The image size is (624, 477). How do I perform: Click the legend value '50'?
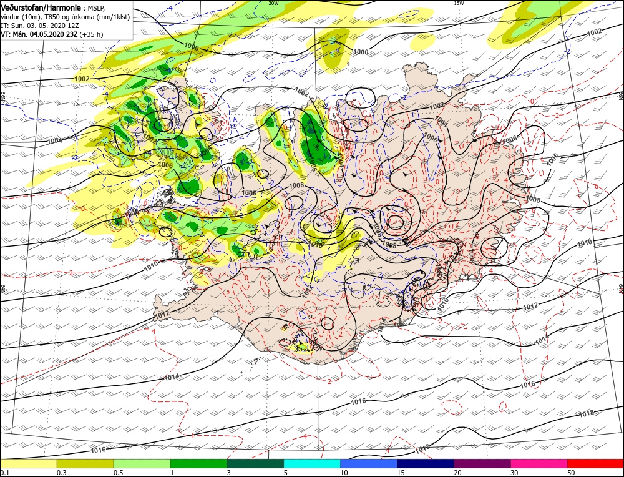click(x=571, y=473)
